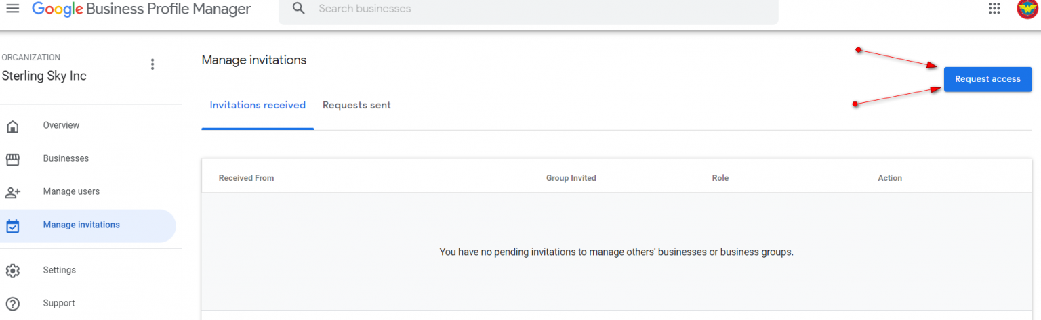The width and height of the screenshot is (1041, 320).
Task: Click the Businesses storefront icon
Action: tap(12, 159)
